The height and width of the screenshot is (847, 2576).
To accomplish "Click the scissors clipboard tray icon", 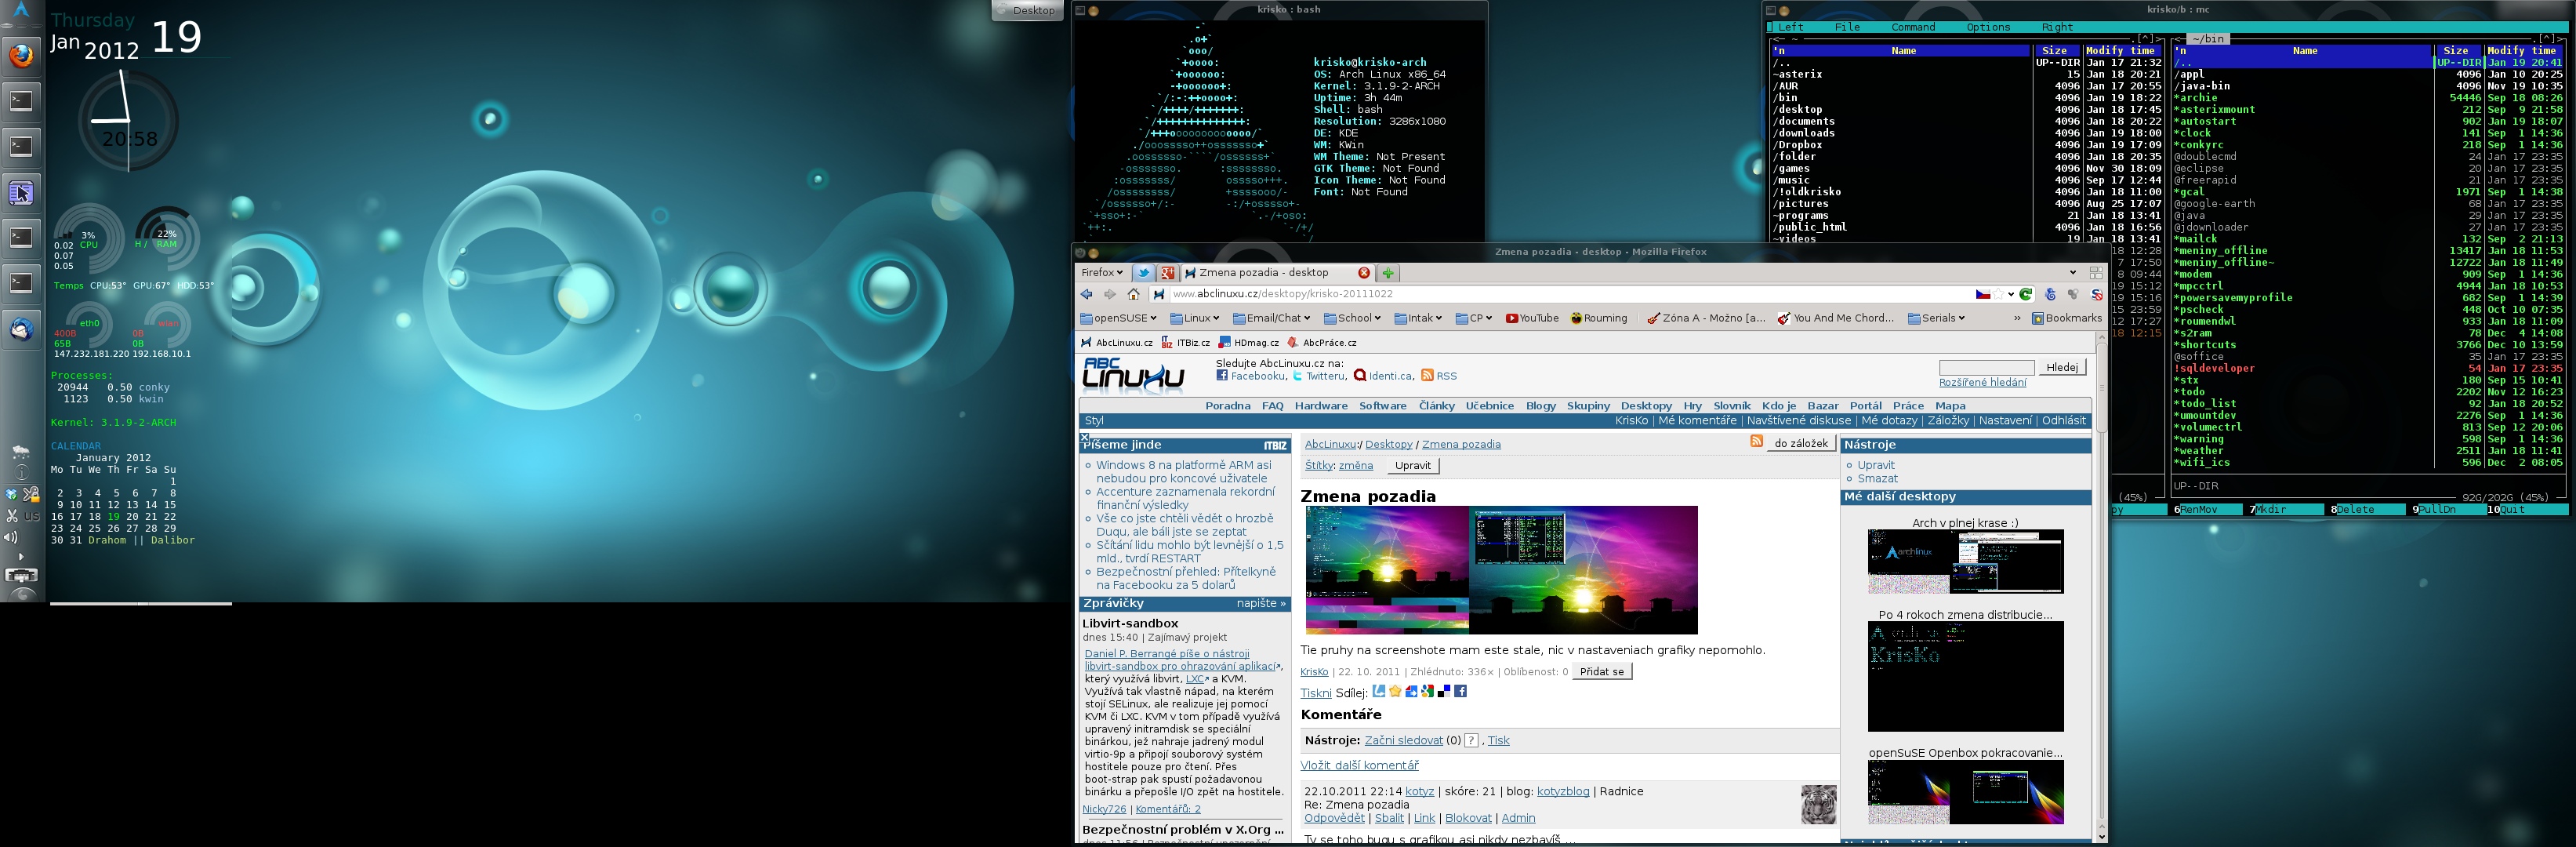I will 11,516.
